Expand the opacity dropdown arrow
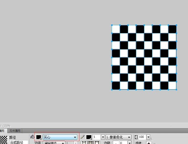This screenshot has width=188, height=144. pos(148,137)
